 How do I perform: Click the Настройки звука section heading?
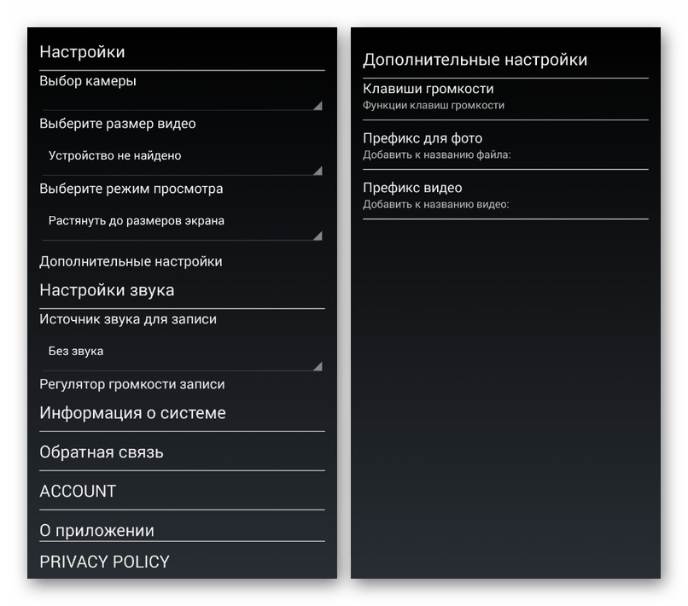[x=107, y=290]
